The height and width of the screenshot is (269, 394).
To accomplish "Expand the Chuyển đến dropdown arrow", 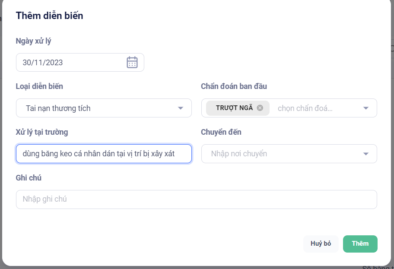I will click(365, 154).
